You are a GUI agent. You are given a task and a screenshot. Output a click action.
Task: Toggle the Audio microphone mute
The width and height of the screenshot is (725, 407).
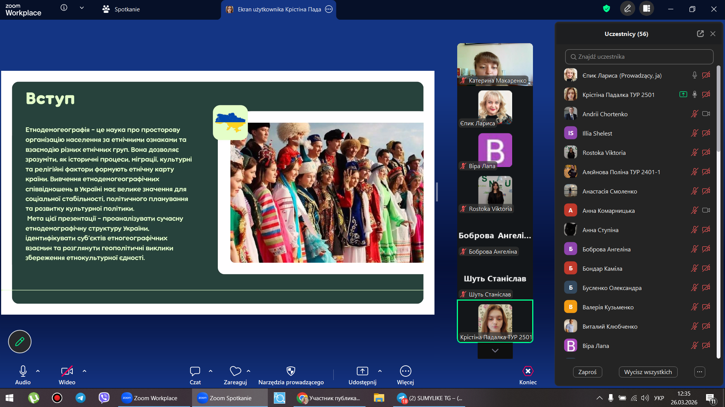23,371
